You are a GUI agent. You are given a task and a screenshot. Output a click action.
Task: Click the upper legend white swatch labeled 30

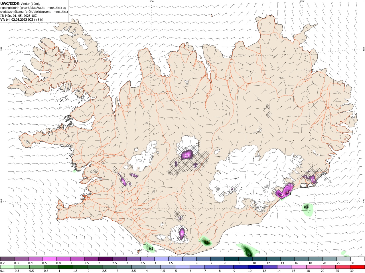[x=358, y=259]
